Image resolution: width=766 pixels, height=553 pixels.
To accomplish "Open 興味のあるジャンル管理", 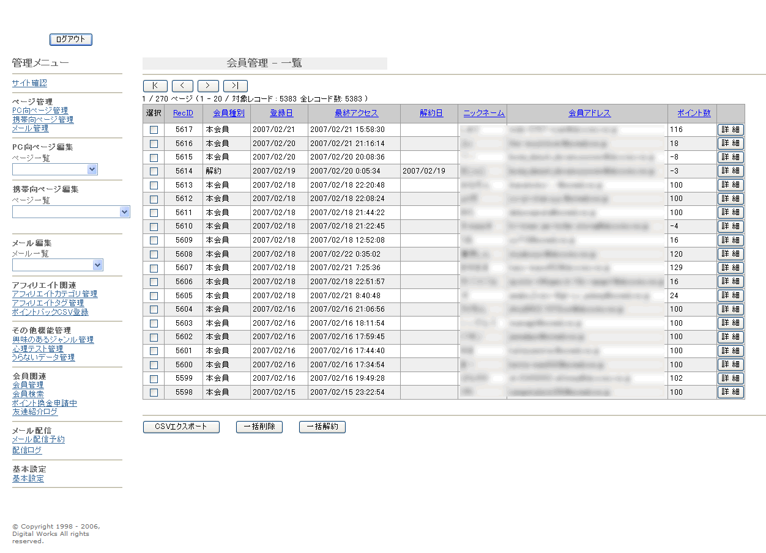I will pyautogui.click(x=53, y=340).
